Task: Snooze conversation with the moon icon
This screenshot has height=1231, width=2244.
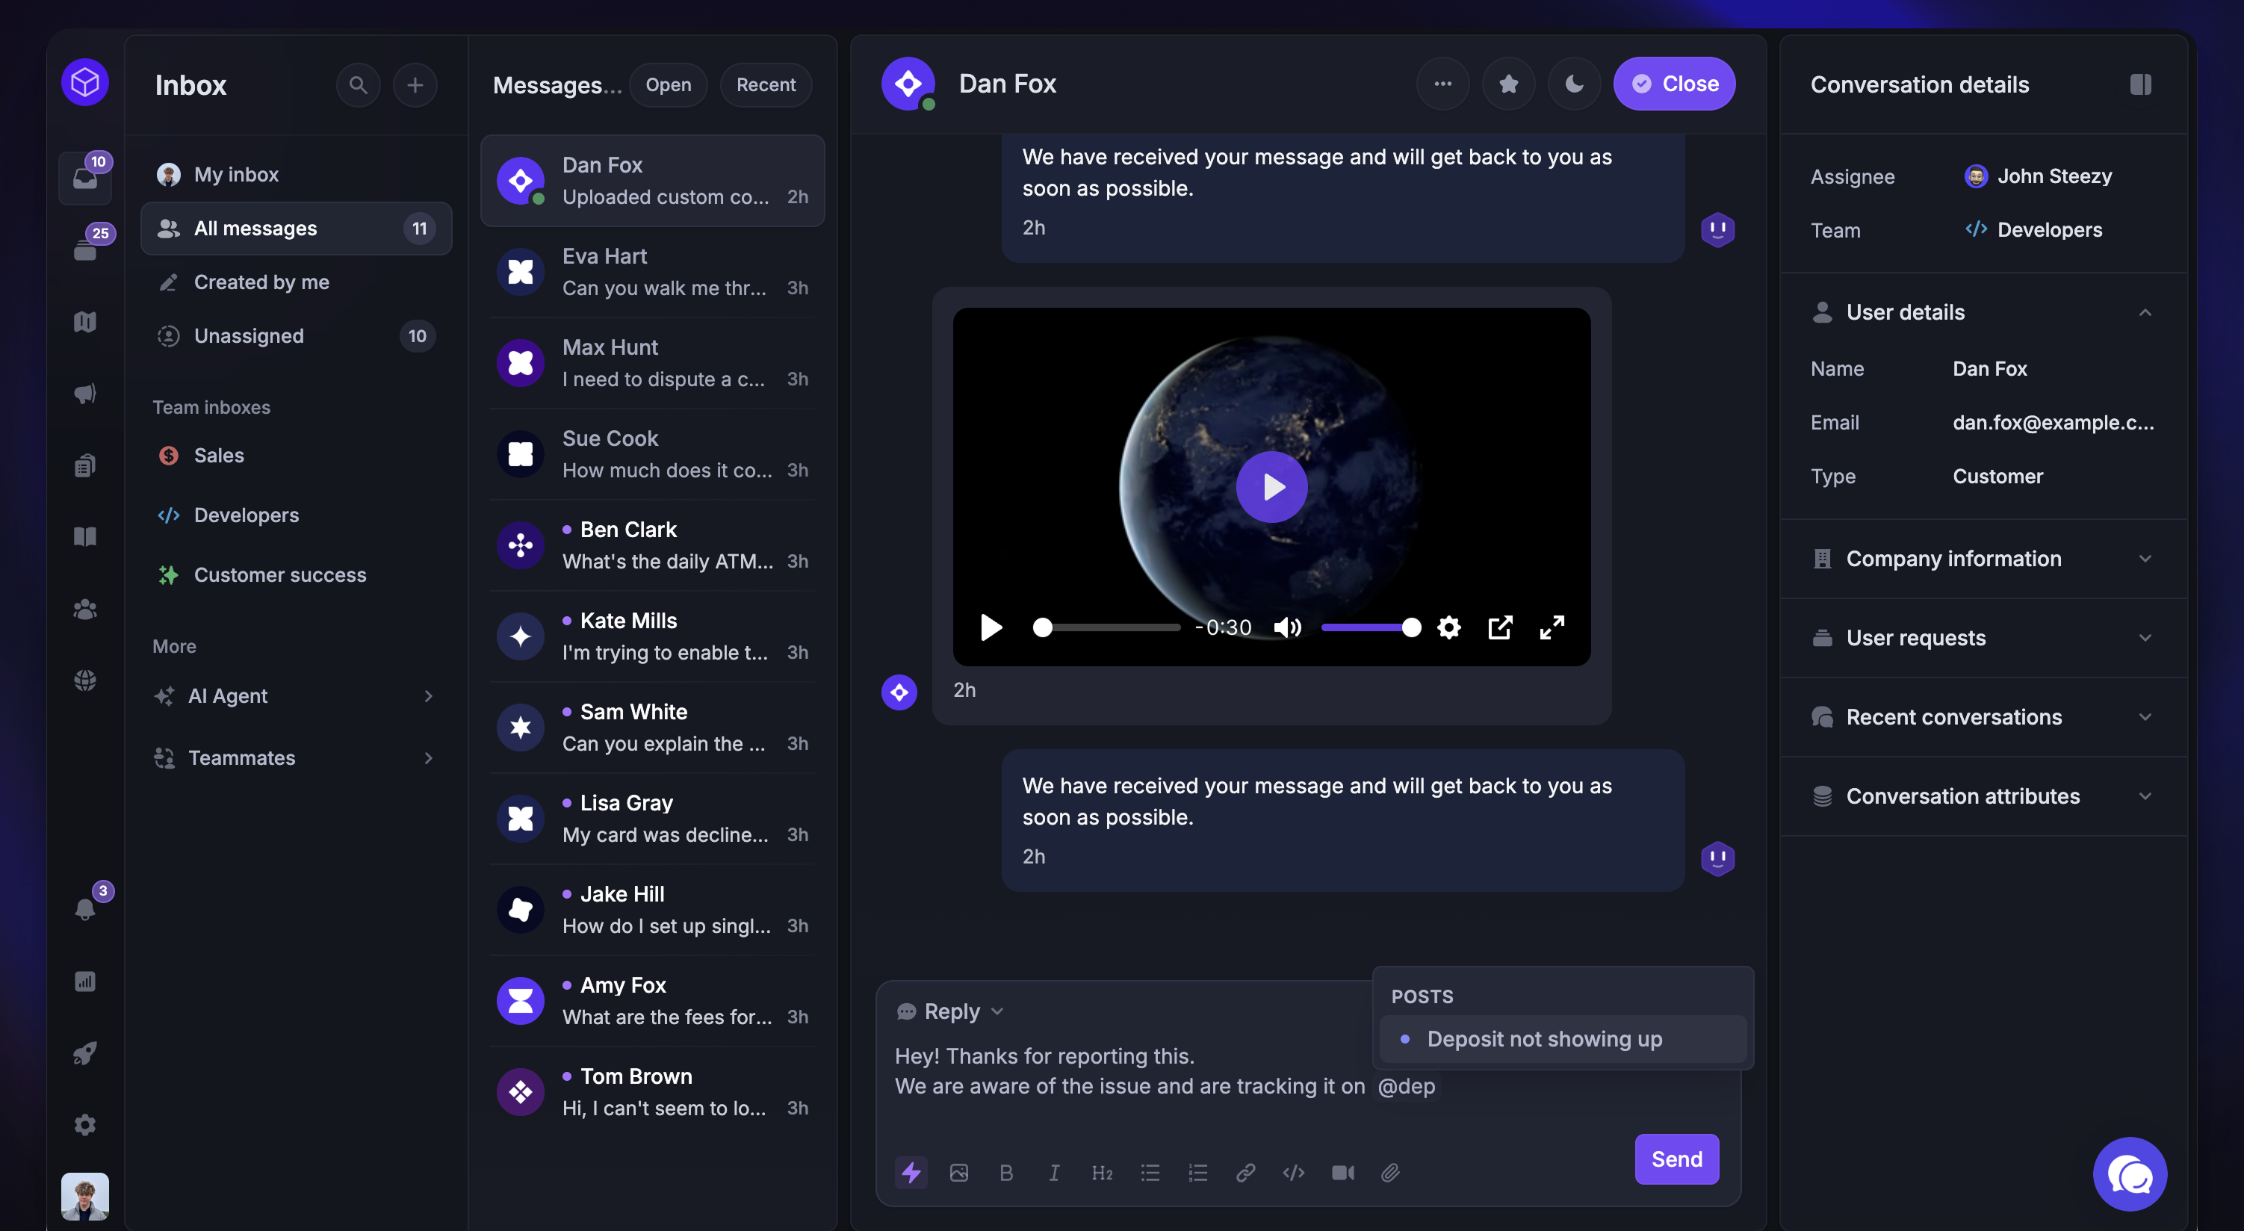Action: pyautogui.click(x=1574, y=84)
